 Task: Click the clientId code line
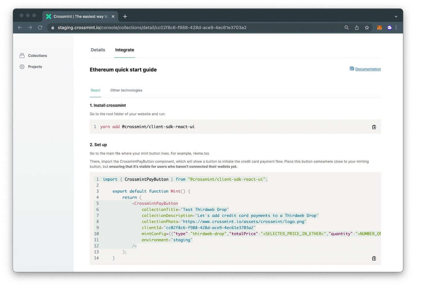[199, 228]
